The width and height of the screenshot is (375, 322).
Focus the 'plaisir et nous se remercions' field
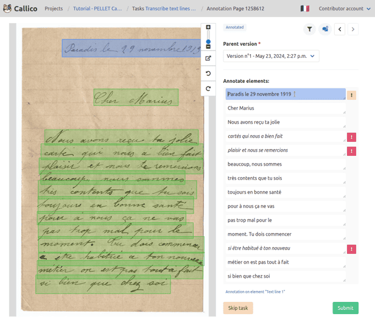[286, 150]
